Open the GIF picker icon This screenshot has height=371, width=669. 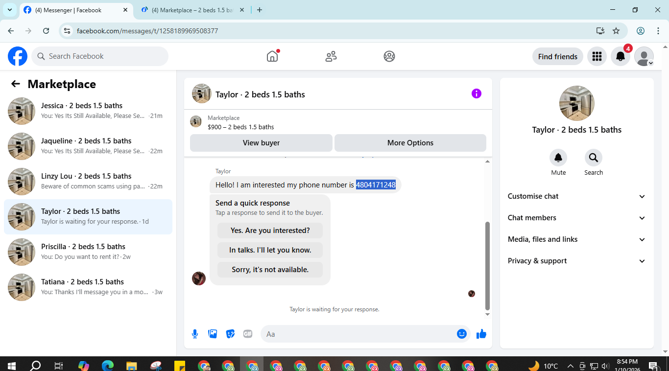point(248,334)
